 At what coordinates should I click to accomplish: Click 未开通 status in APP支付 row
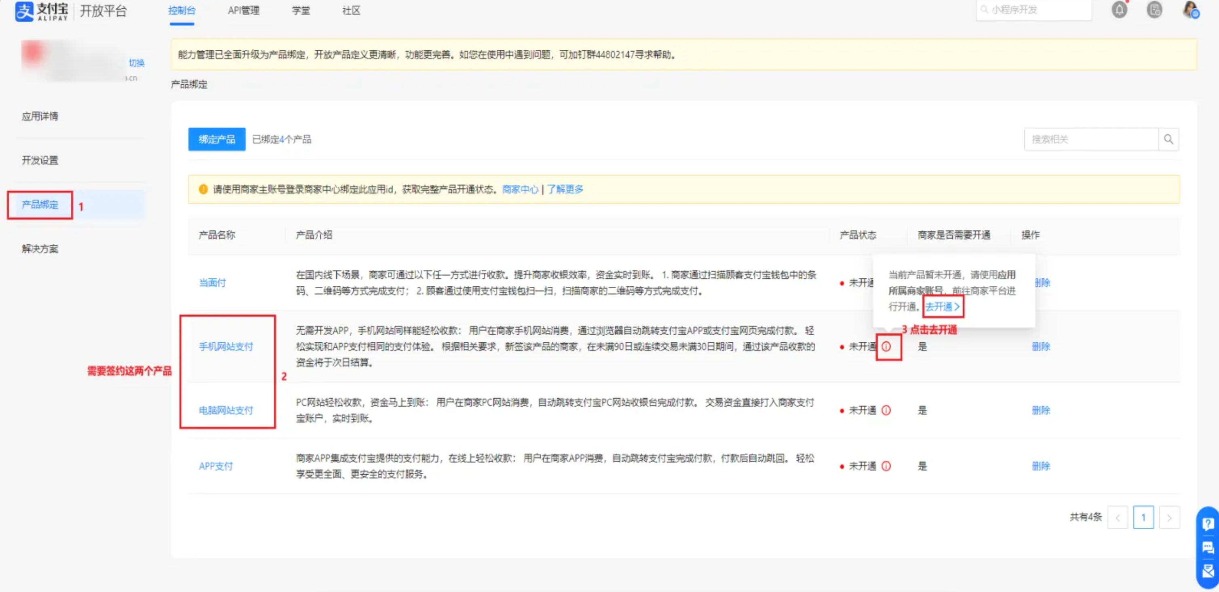[862, 466]
